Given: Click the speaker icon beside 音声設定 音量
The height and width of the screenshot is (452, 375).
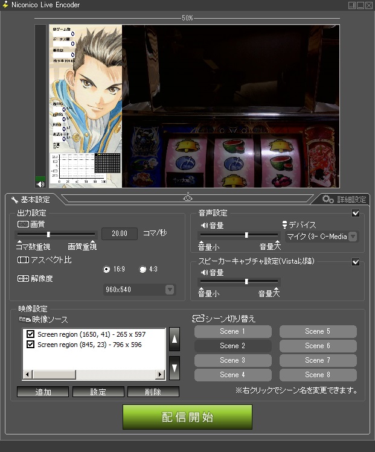Looking at the screenshot, I should click(x=204, y=226).
